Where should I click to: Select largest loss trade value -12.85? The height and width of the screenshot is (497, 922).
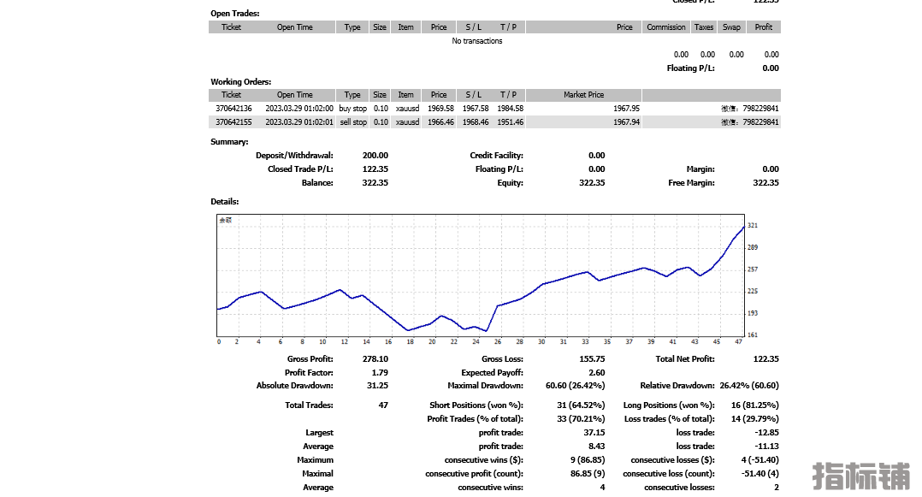pos(767,432)
